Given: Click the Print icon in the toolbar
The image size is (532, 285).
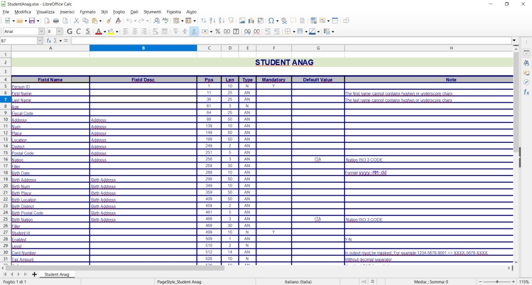Looking at the screenshot, I should [56, 21].
